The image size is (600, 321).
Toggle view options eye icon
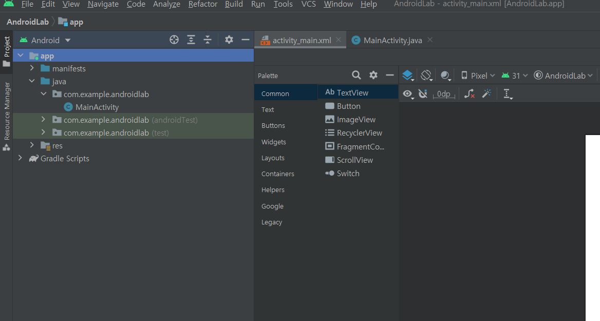(x=408, y=94)
